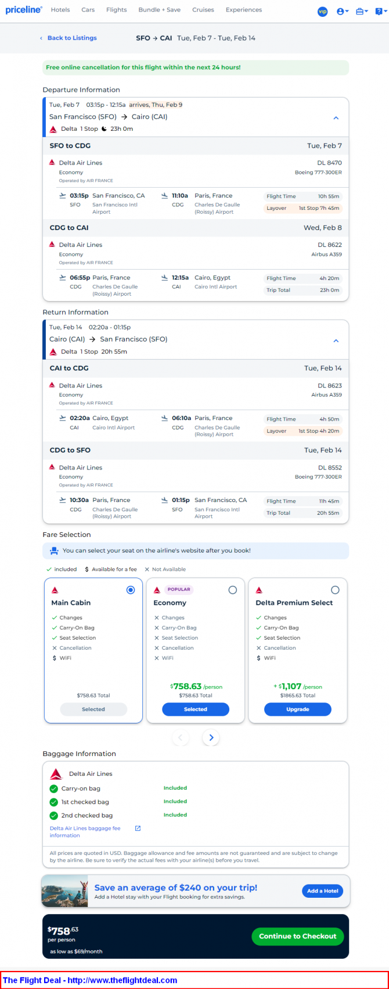
Task: Click the next fare carousel arrow
Action: tap(211, 737)
